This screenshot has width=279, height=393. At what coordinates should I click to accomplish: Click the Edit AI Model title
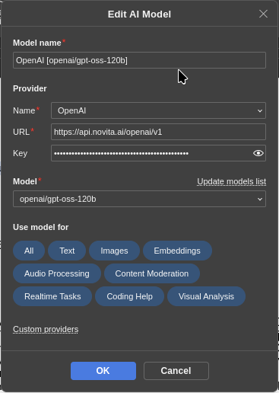[x=139, y=14]
